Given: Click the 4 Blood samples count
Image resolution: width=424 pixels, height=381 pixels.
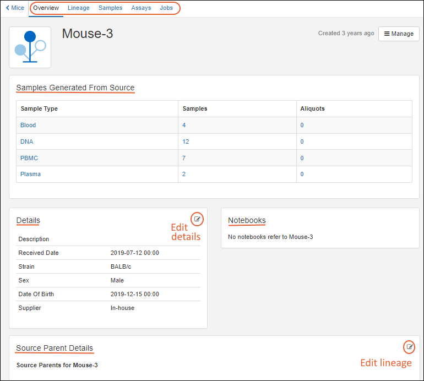Looking at the screenshot, I should 184,125.
